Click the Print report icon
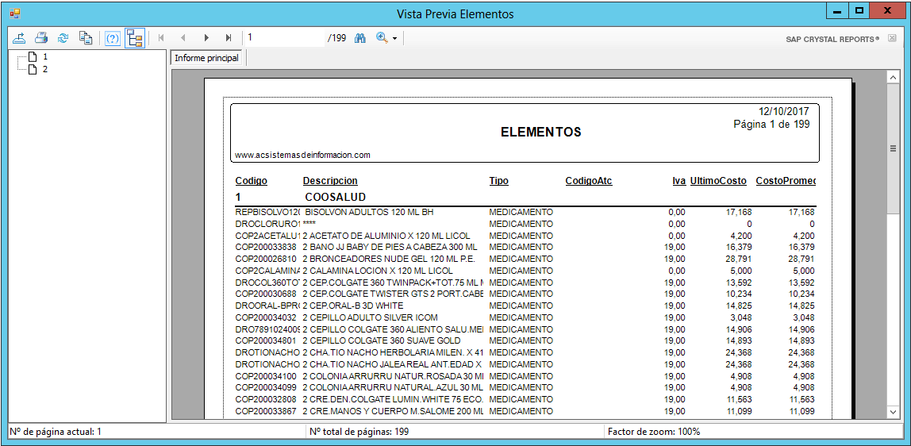Screen dimensions: 911x446 click(41, 38)
